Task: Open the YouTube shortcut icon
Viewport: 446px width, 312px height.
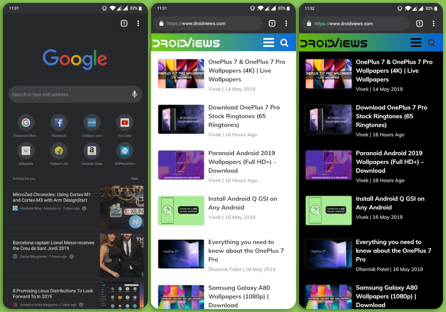Action: coord(124,123)
